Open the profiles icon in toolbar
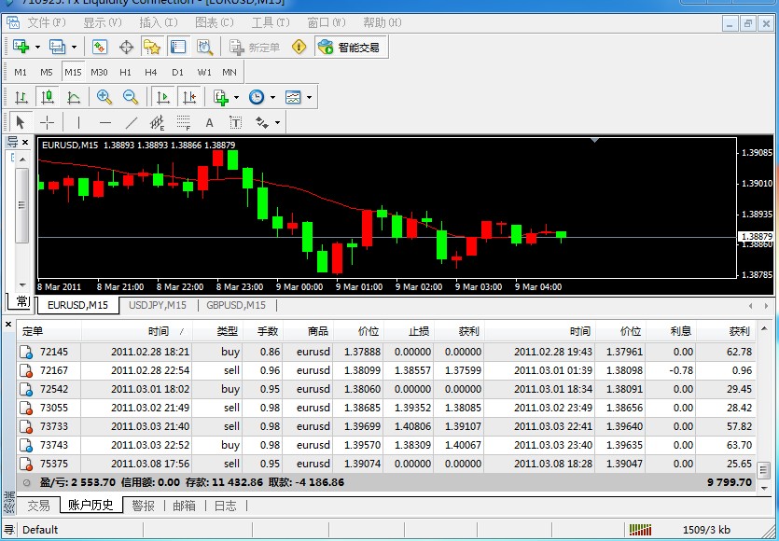Image resolution: width=779 pixels, height=541 pixels. (x=57, y=48)
